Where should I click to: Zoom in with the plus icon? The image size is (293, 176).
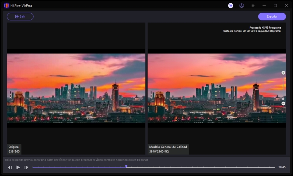point(283,73)
